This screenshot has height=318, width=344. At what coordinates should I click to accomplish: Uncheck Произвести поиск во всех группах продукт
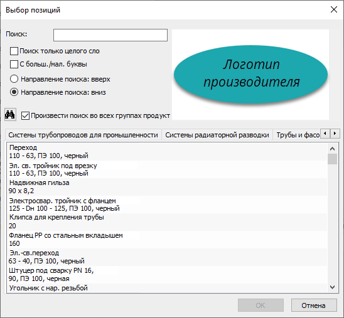click(25, 115)
